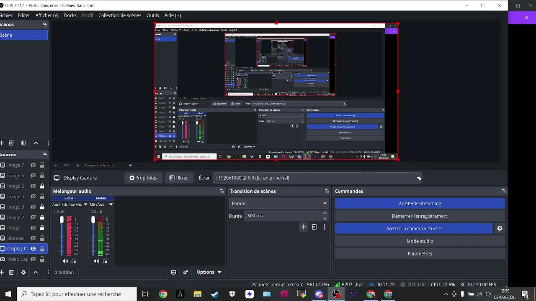Open the Editer menu
This screenshot has width=536, height=301.
(x=24, y=15)
